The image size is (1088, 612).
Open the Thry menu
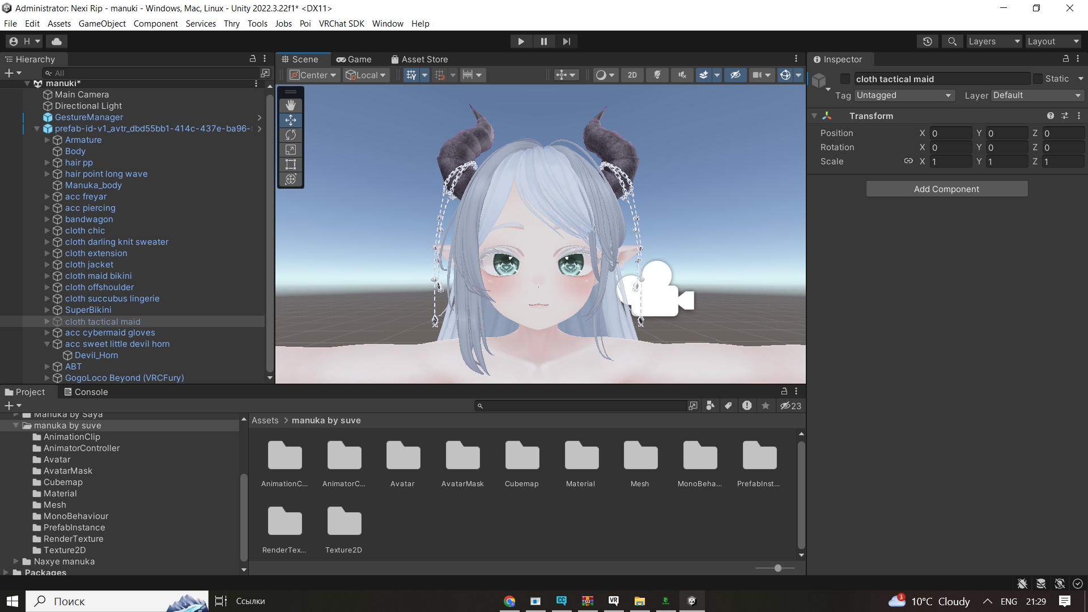232,23
